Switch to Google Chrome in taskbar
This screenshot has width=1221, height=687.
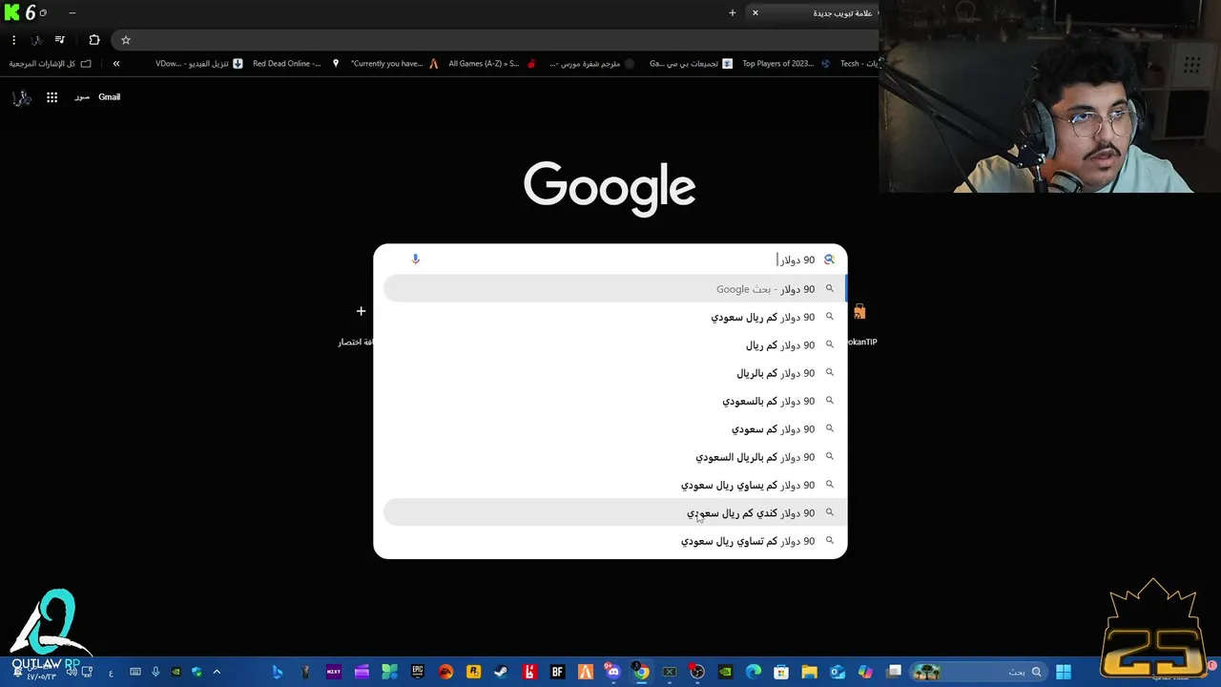pyautogui.click(x=641, y=672)
